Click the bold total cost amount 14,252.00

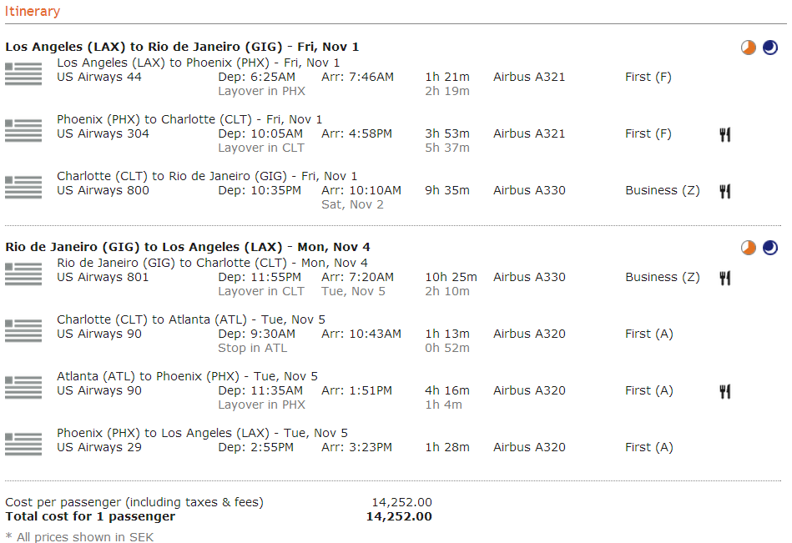click(x=399, y=516)
